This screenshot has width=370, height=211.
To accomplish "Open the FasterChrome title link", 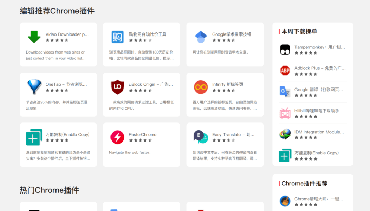I will [x=142, y=135].
